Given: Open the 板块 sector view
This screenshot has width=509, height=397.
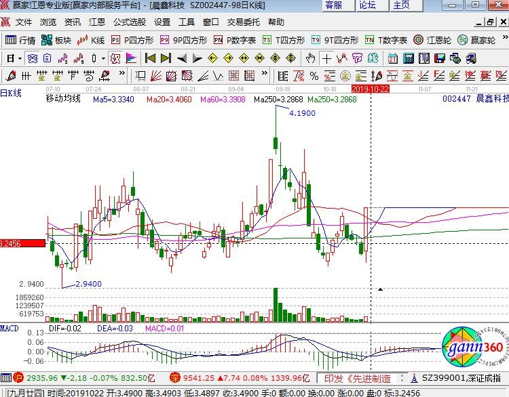Looking at the screenshot, I should (x=56, y=40).
